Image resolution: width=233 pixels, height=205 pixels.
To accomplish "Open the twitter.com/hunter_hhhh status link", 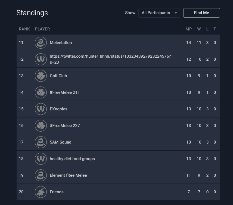I will [110, 59].
